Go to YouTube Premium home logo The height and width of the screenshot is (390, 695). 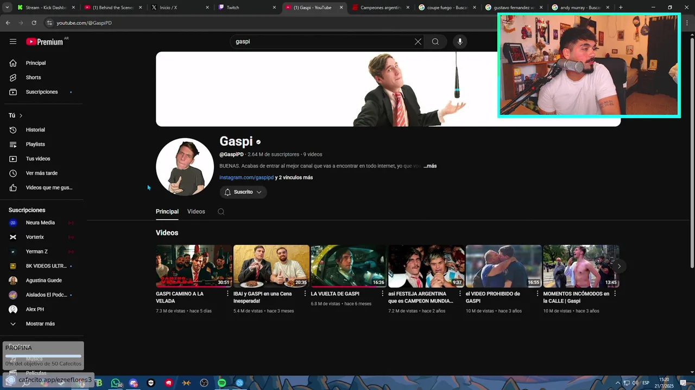click(45, 42)
